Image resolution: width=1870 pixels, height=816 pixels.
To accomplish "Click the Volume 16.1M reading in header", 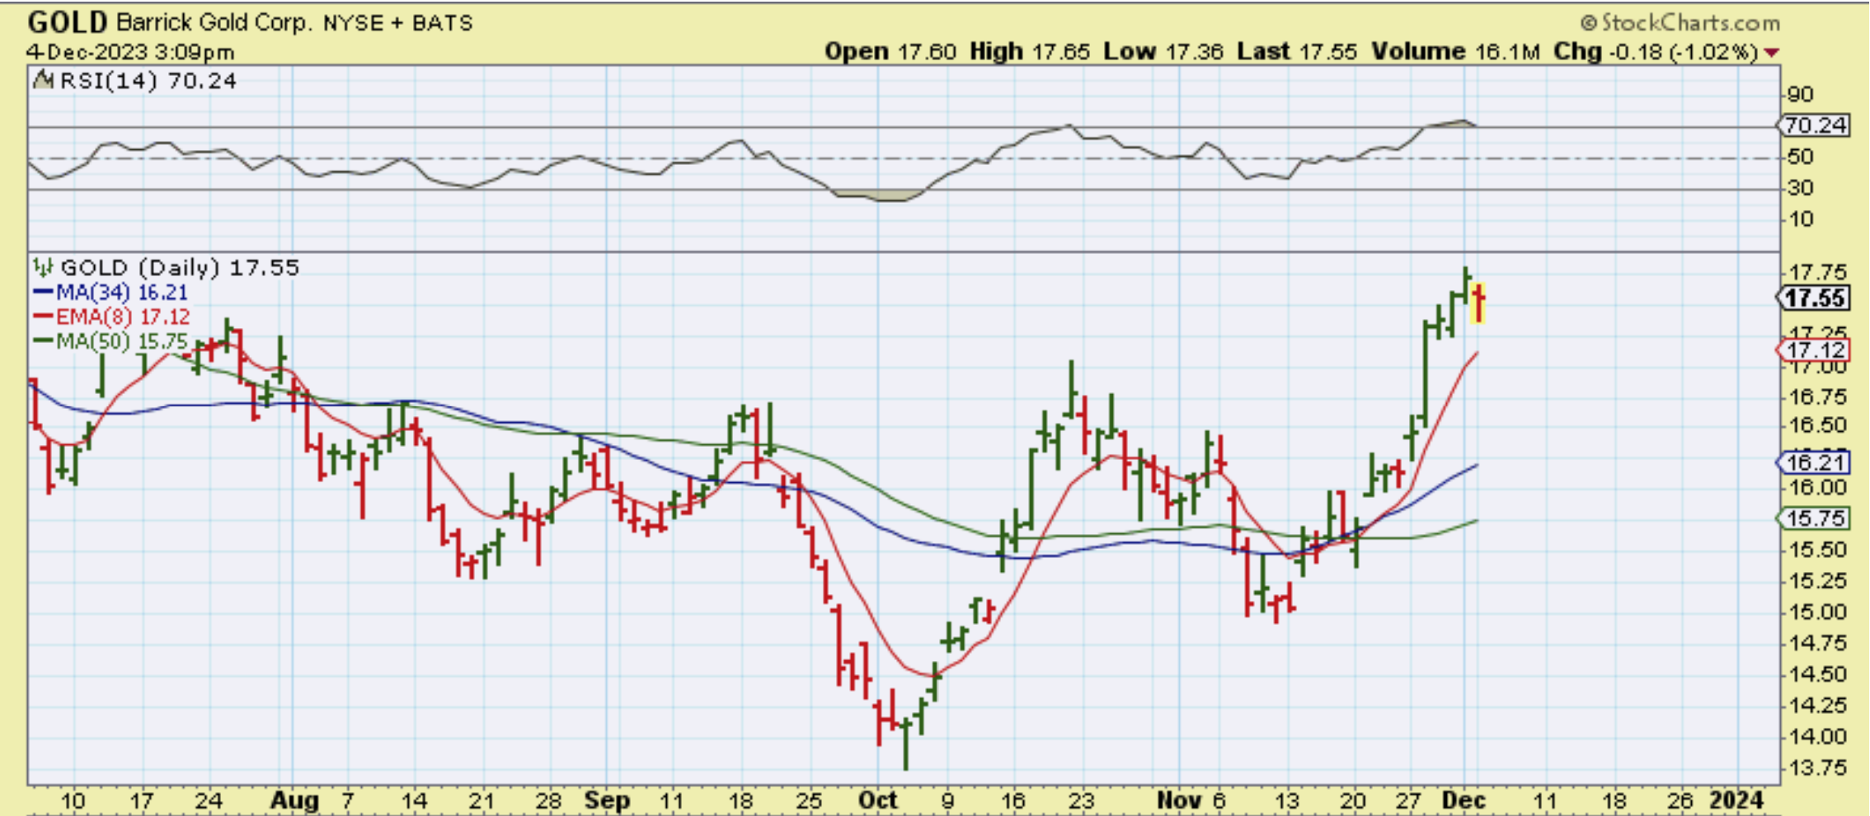I will (x=1455, y=52).
